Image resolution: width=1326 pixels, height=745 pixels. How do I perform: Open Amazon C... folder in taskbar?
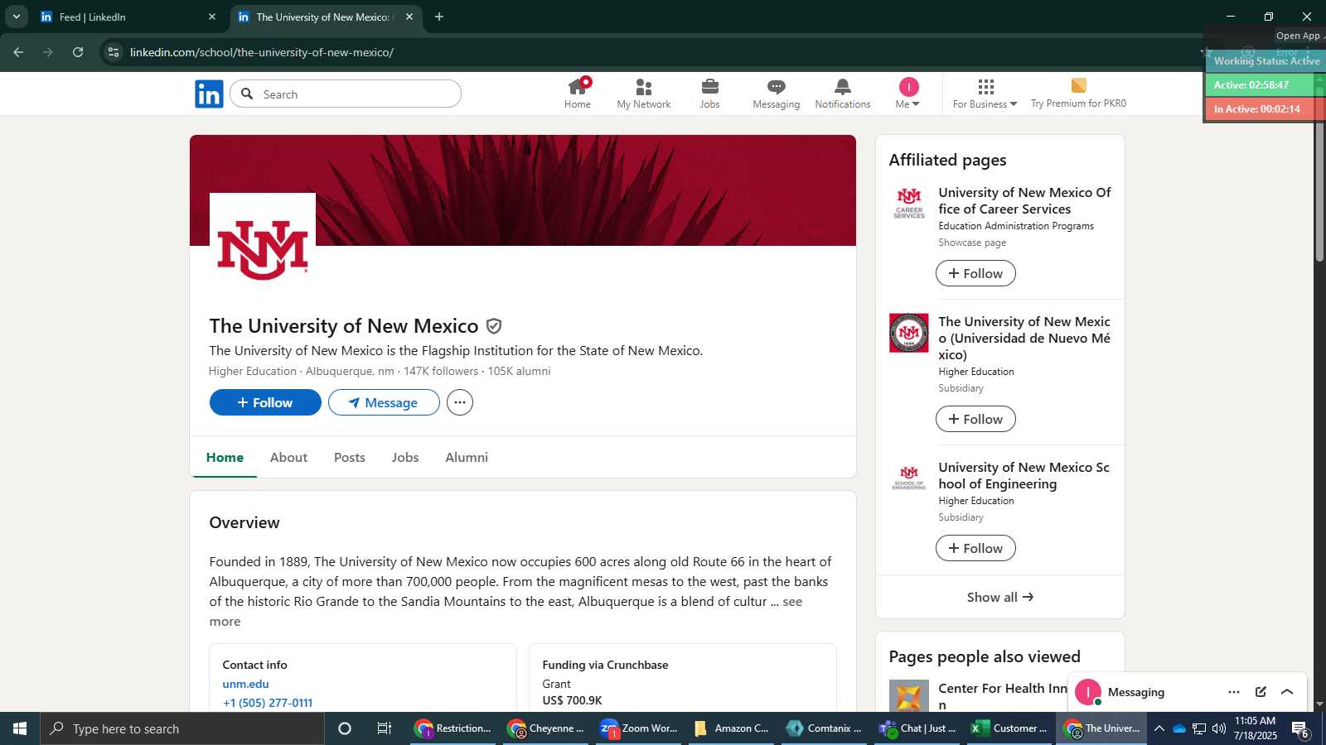click(x=733, y=728)
